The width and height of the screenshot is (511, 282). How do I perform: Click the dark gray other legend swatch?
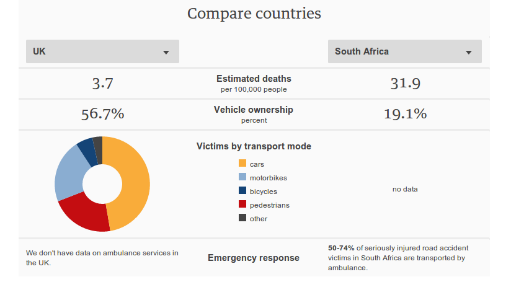pyautogui.click(x=242, y=218)
